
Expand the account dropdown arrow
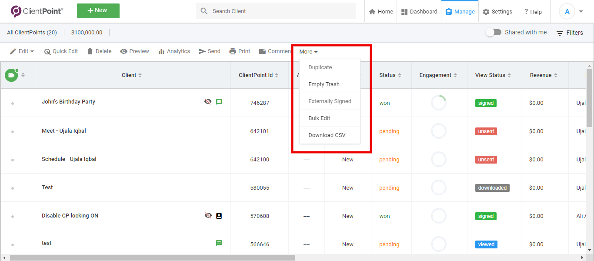(x=581, y=12)
